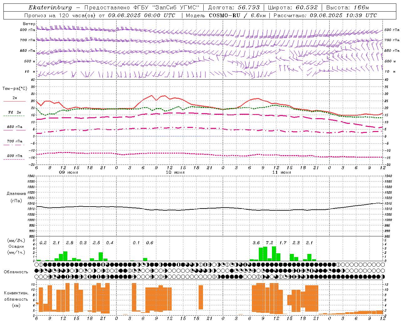Click the left '500 м' wind level label
This screenshot has width=401, height=321.
click(30, 61)
